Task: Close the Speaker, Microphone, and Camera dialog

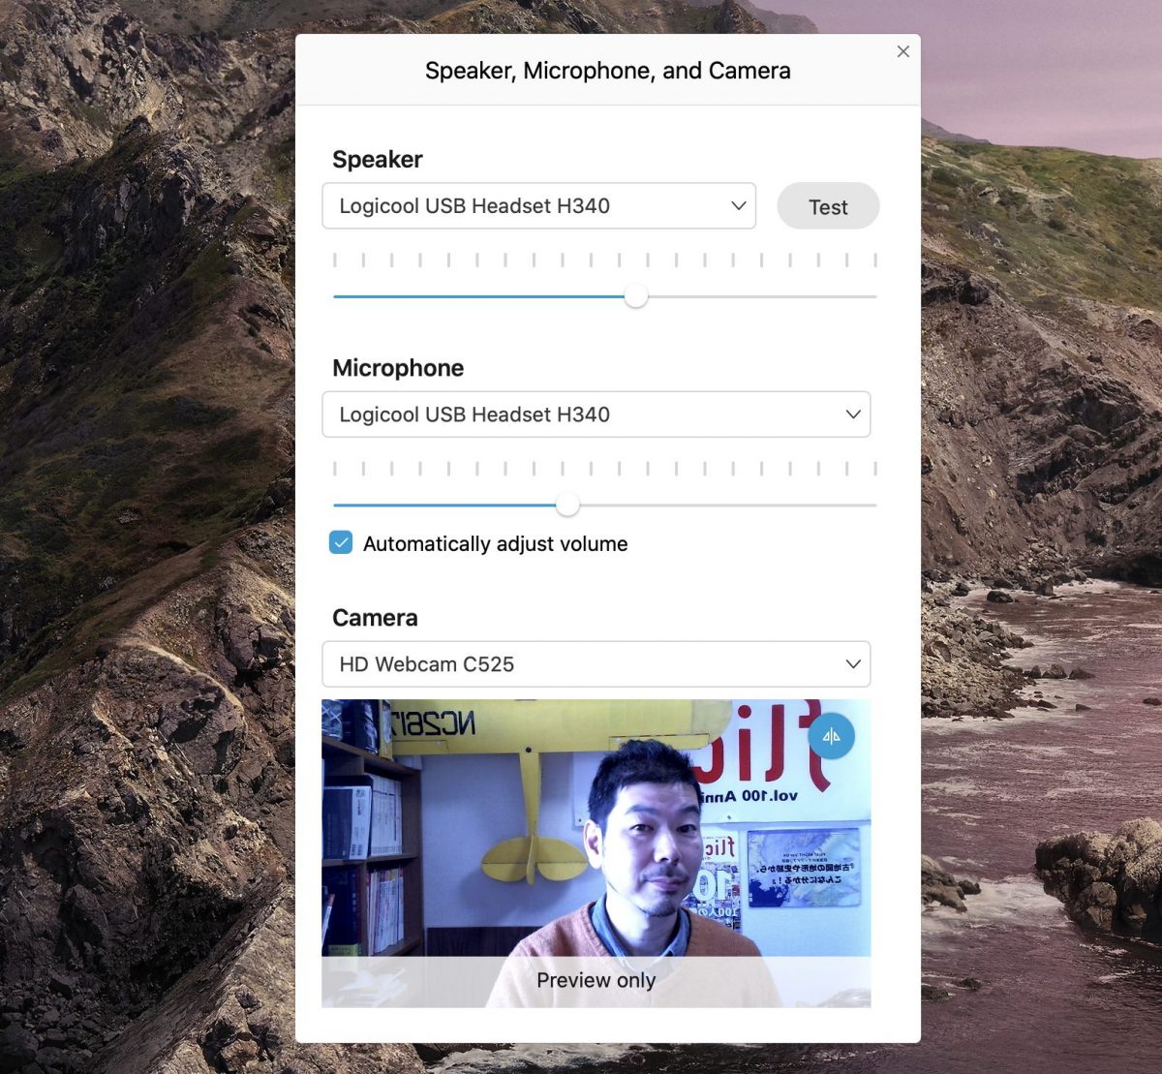Action: tap(902, 51)
